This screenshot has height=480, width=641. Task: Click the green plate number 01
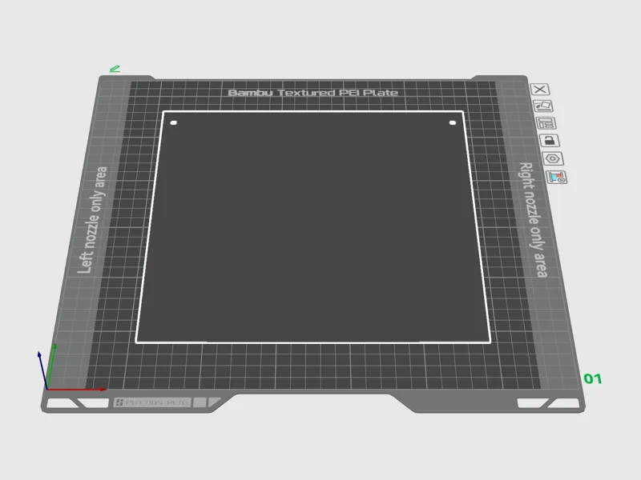pos(592,378)
